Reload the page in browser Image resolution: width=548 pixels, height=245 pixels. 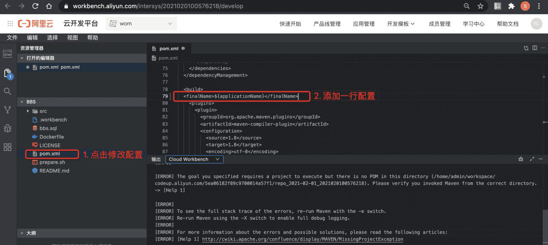pos(35,6)
